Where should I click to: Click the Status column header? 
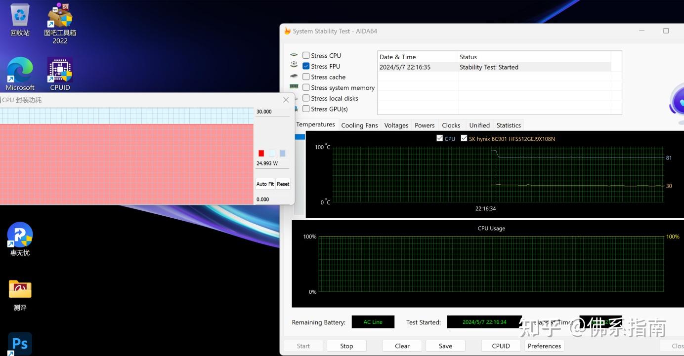point(534,57)
